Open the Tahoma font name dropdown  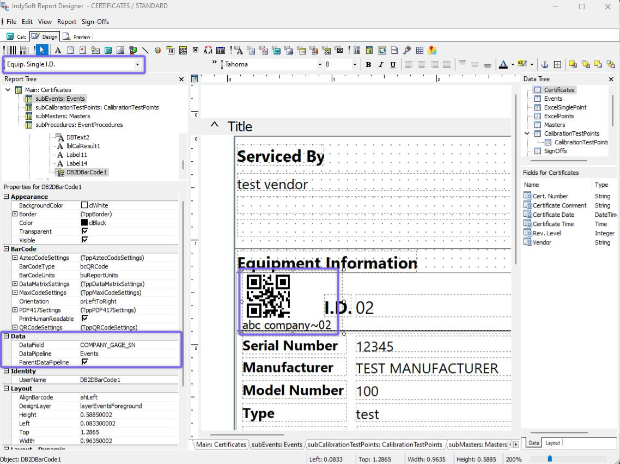pos(320,64)
